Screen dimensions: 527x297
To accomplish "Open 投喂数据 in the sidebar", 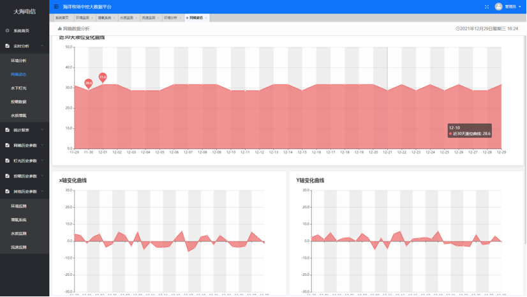I will pyautogui.click(x=19, y=102).
